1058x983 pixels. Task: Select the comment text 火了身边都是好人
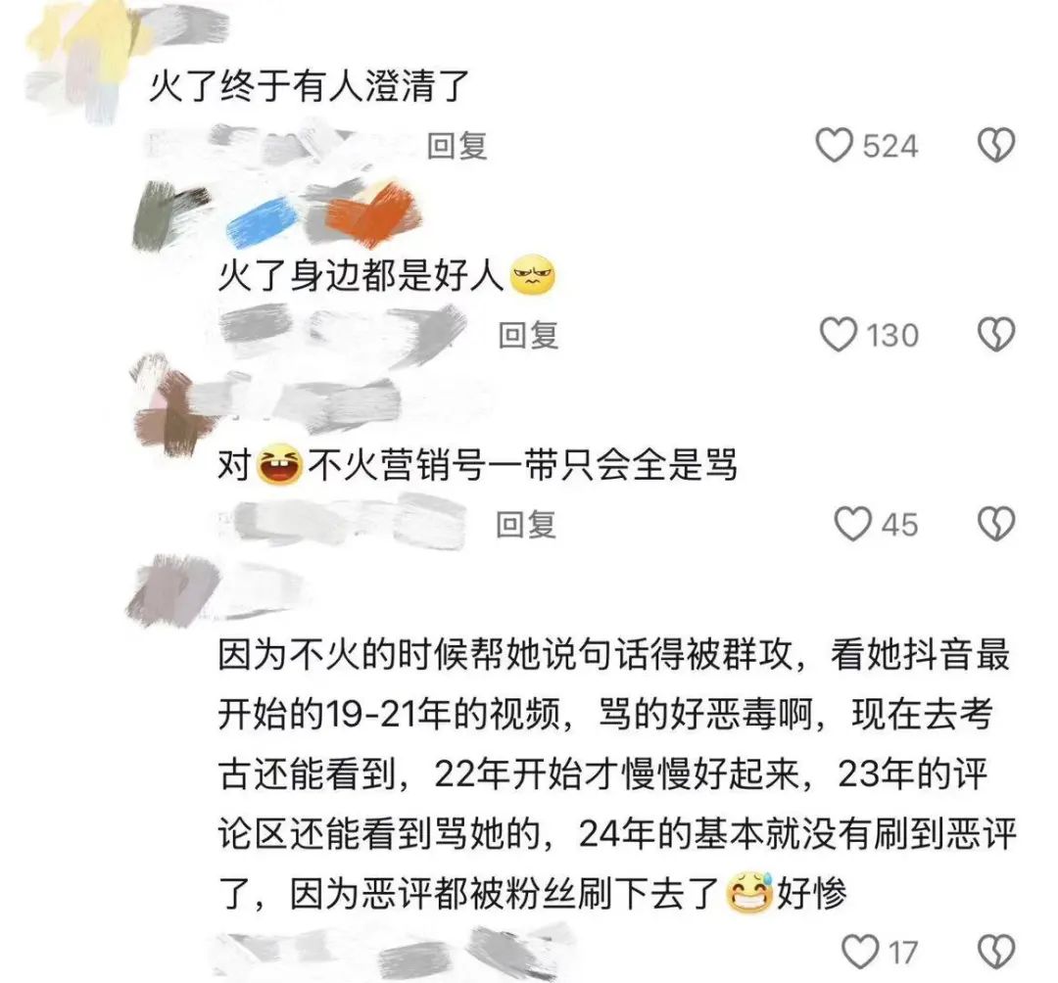[x=387, y=276]
